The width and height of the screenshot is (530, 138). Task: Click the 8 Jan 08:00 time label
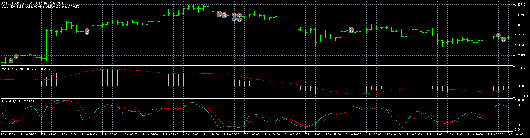click(414, 135)
